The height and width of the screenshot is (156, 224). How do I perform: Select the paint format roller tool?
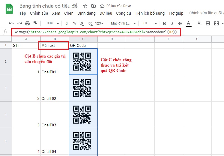click(35, 23)
